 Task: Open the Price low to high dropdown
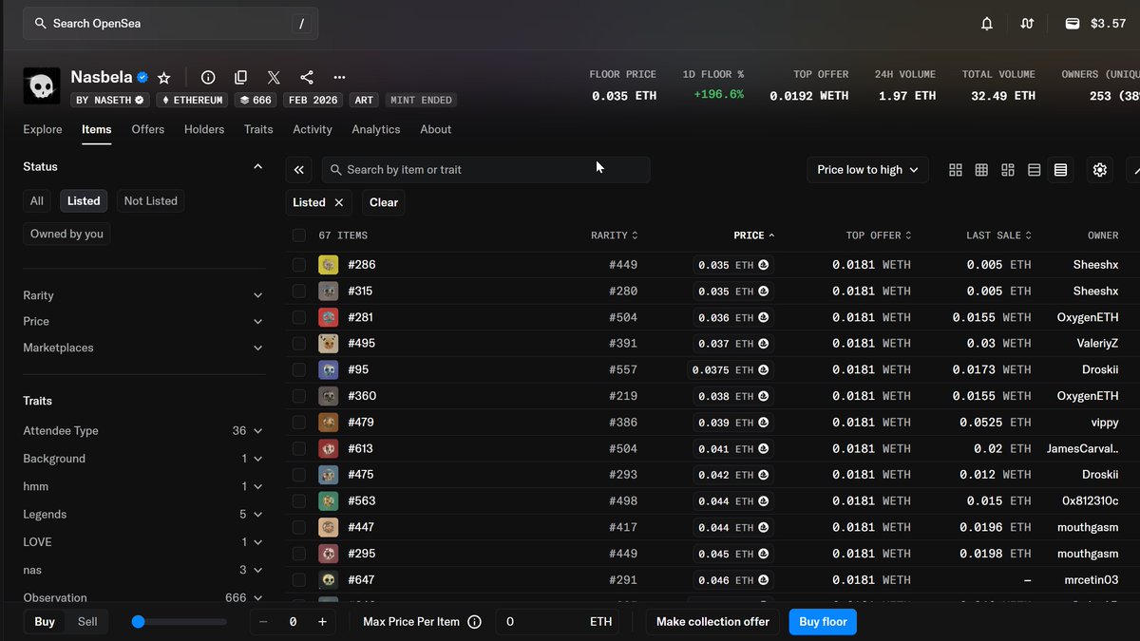point(867,170)
